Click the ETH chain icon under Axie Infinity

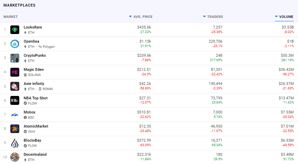tap(25, 89)
